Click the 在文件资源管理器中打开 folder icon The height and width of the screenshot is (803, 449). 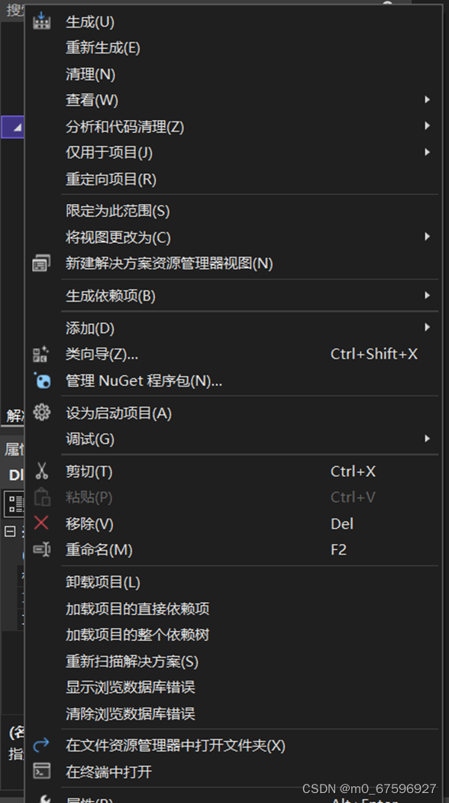pyautogui.click(x=42, y=745)
